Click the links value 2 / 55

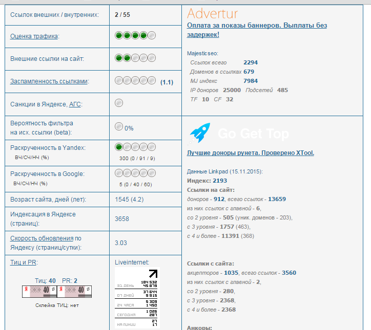coord(122,15)
